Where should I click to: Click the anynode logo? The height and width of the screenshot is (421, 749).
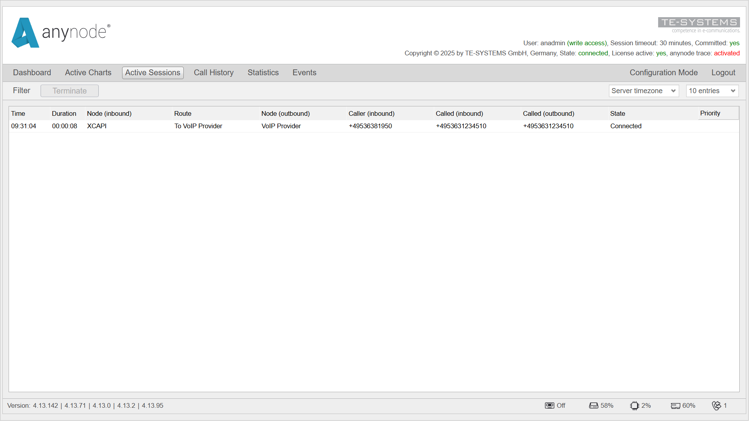[61, 33]
